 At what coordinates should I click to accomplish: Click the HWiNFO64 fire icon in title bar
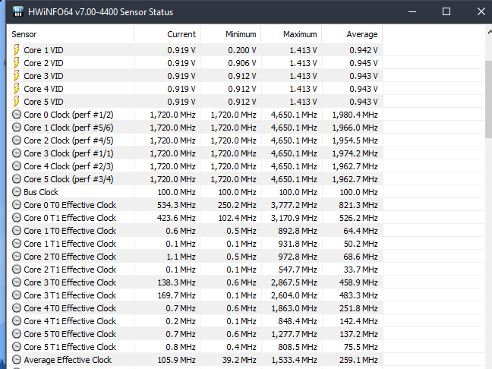(14, 11)
